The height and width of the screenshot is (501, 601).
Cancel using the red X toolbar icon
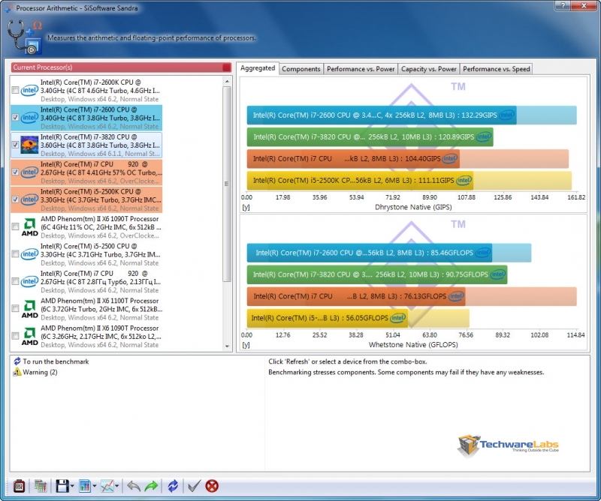pos(212,486)
